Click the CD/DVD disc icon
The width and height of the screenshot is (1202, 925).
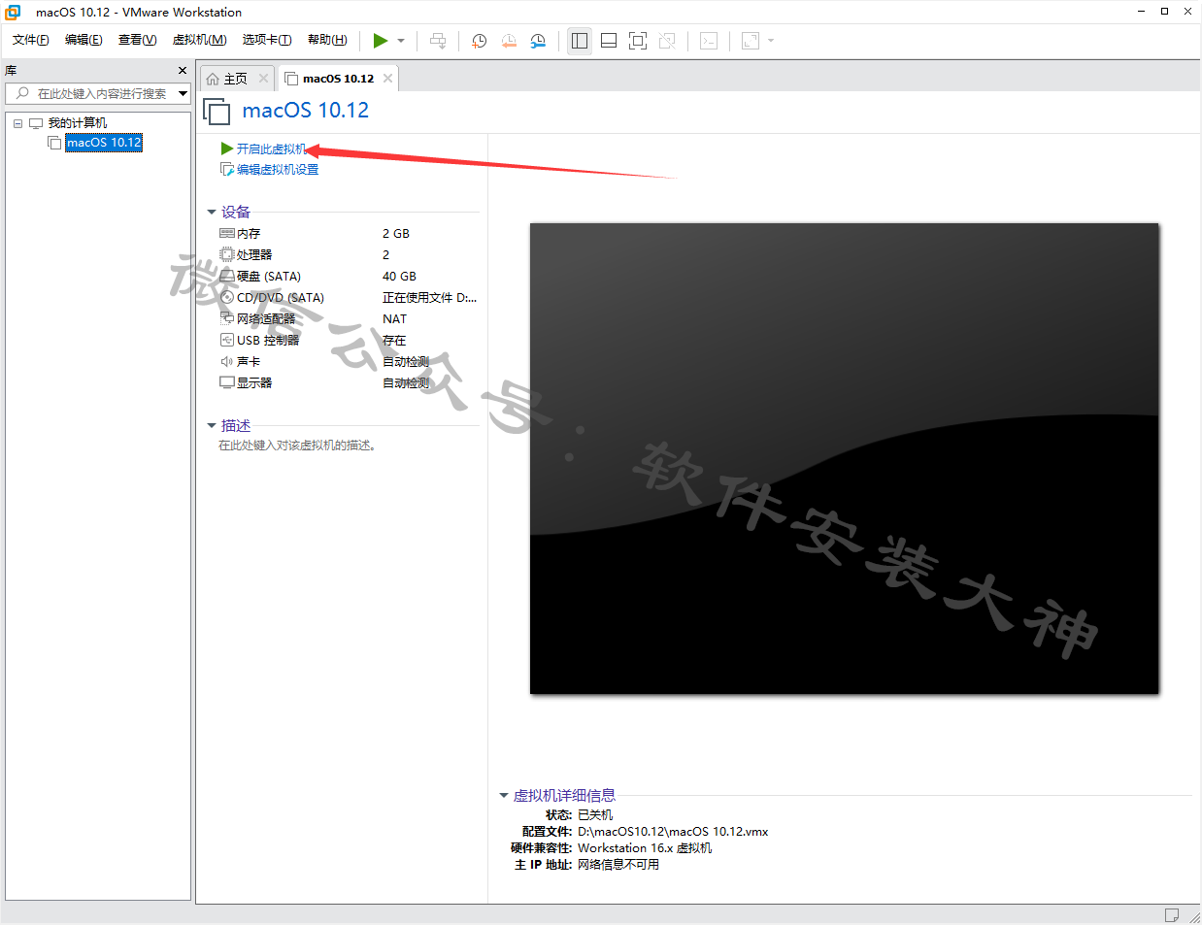[227, 298]
